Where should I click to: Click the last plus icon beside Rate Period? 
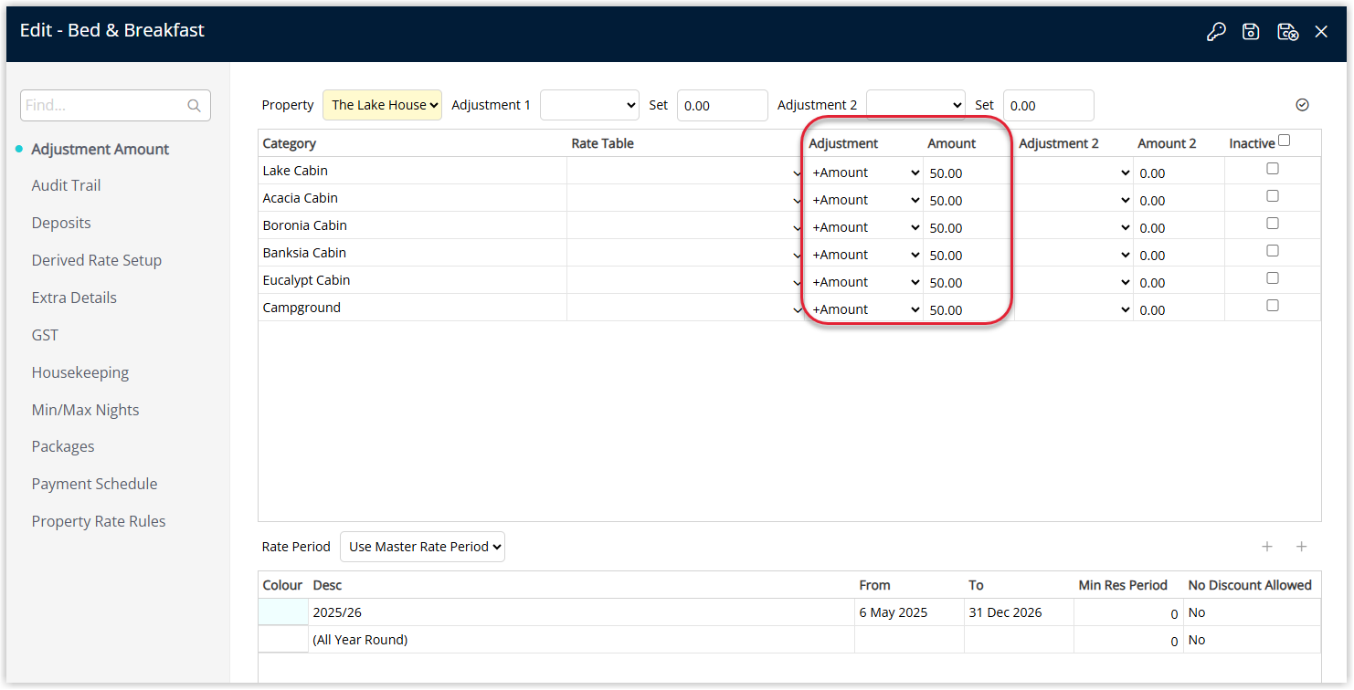click(x=1302, y=547)
